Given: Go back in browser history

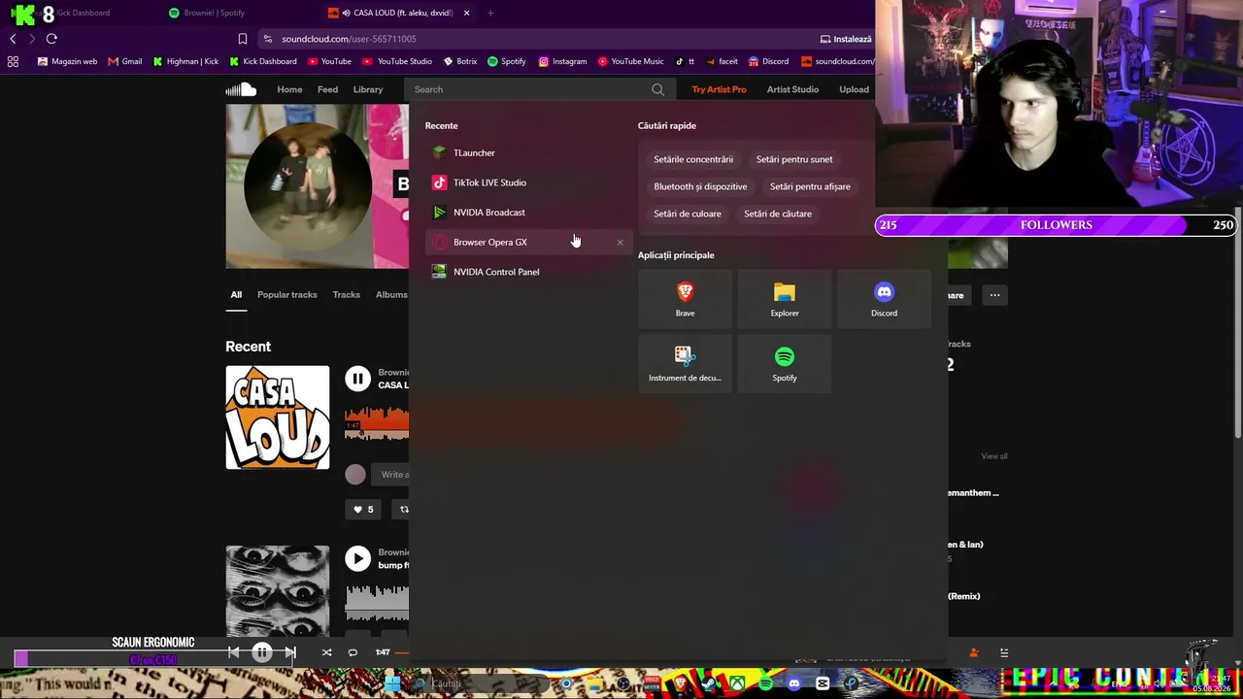Looking at the screenshot, I should click(x=13, y=39).
